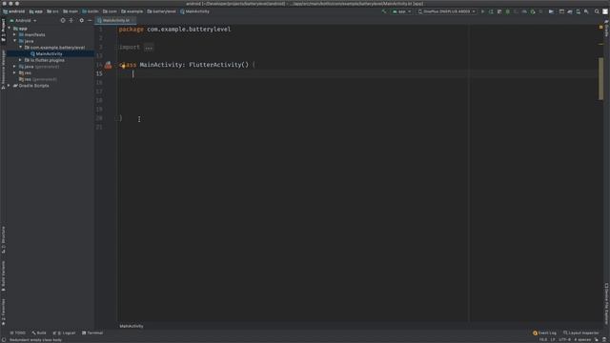Click the project panel Collapse All icon

click(71, 20)
